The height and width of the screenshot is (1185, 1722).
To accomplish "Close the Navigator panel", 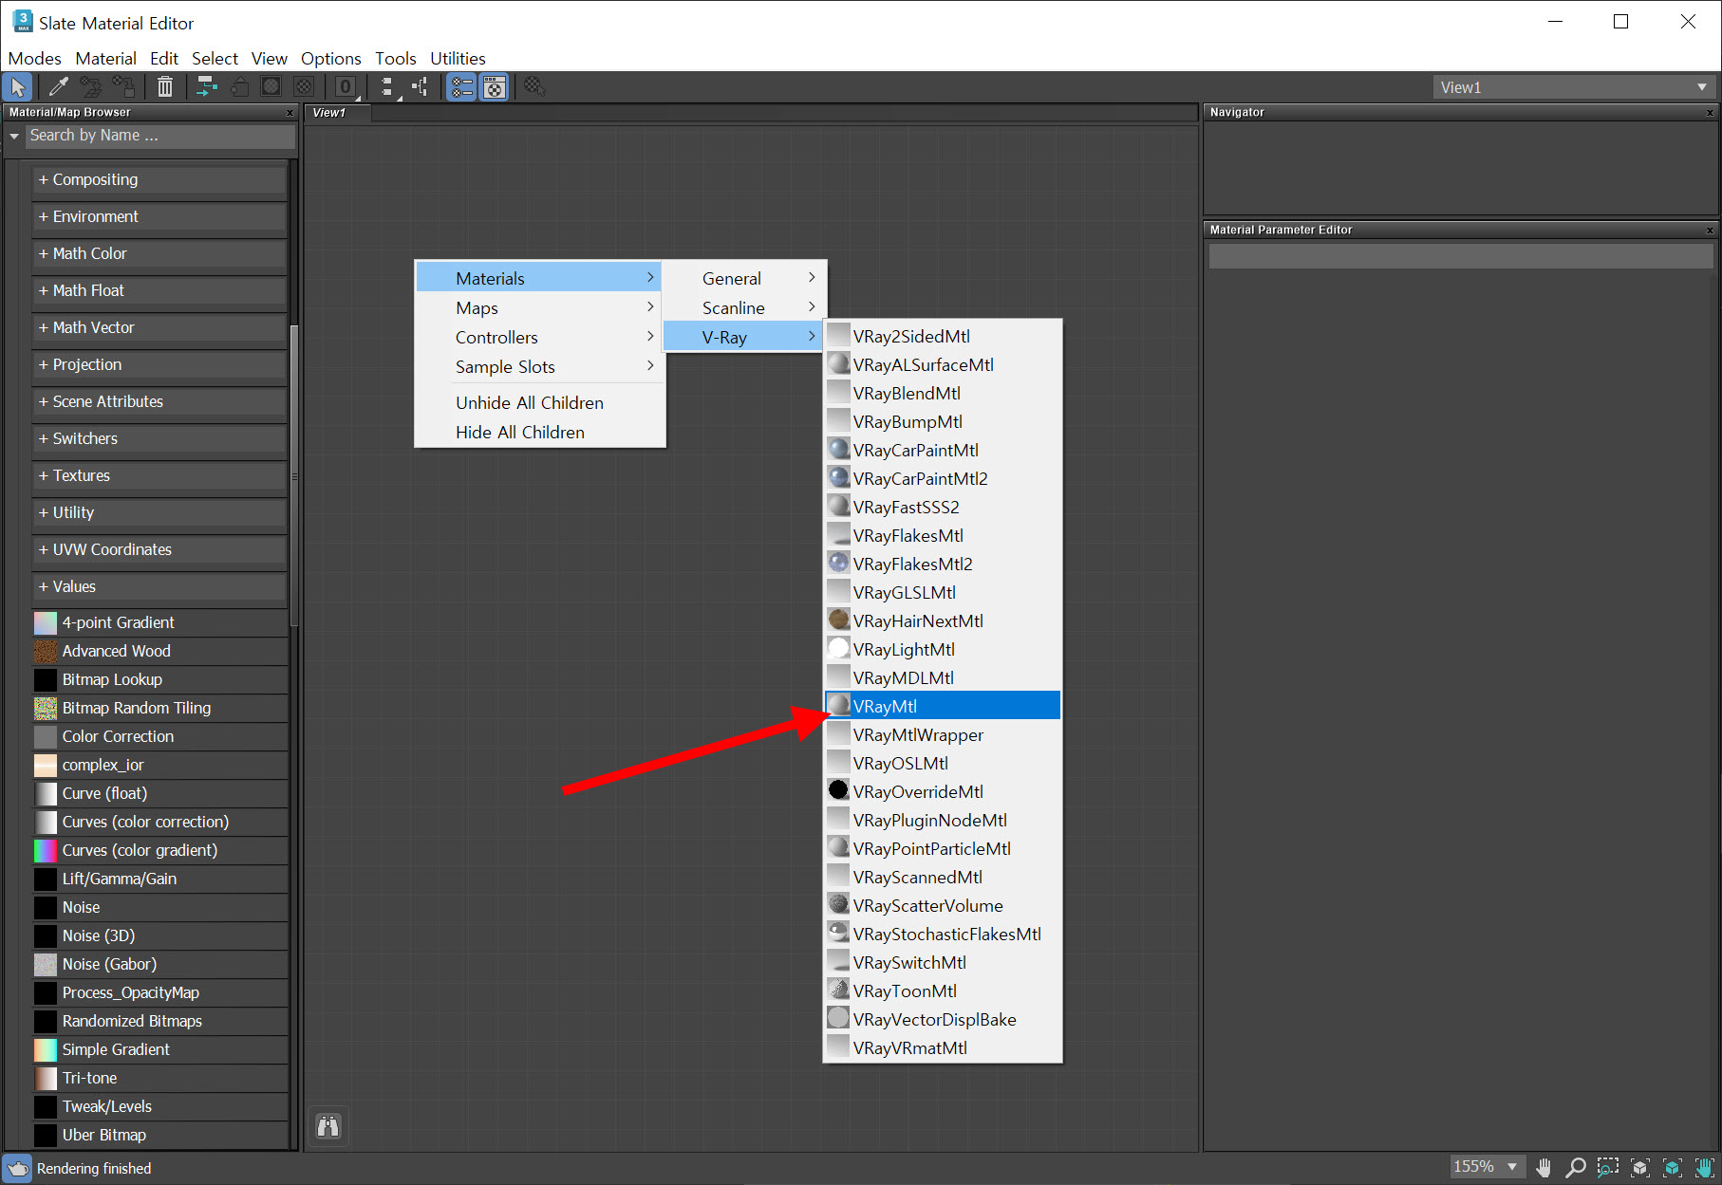I will (x=1711, y=113).
